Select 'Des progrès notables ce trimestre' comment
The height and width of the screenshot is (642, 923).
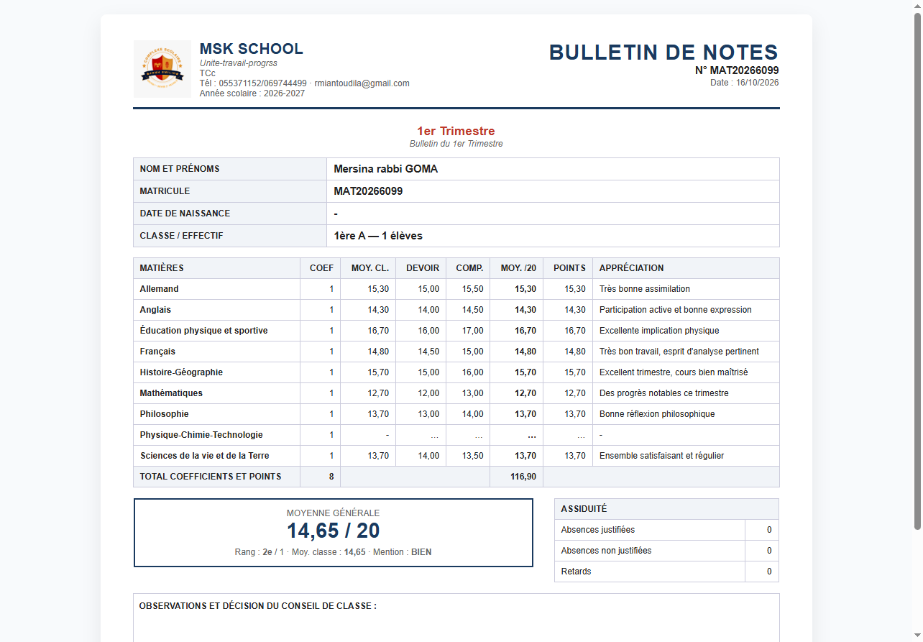coord(664,393)
